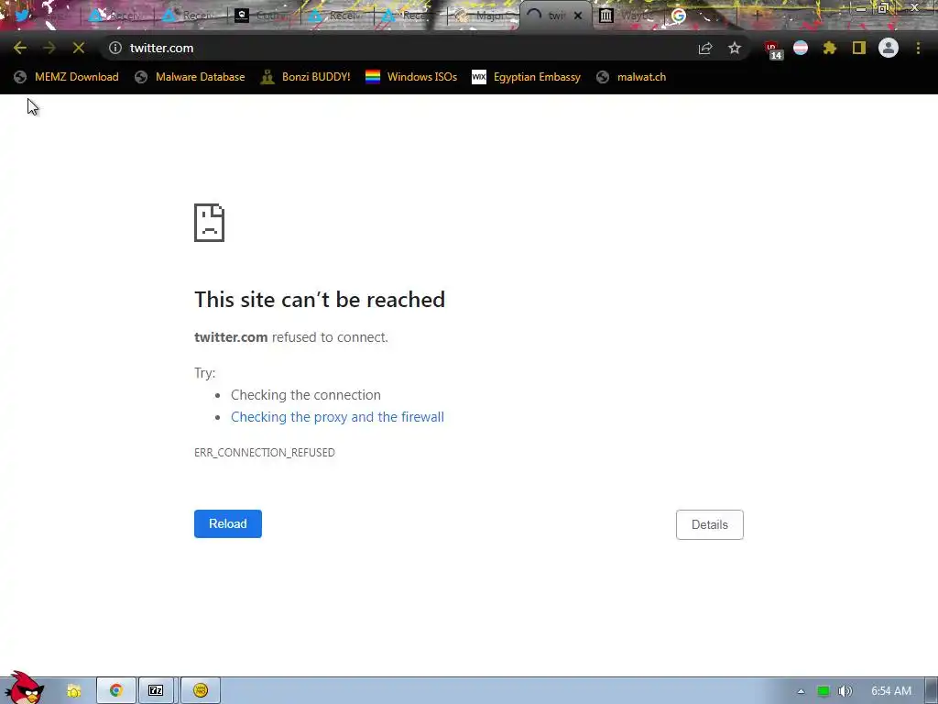Open the Windows ISOs bookmark
The height and width of the screenshot is (704, 938).
(411, 77)
